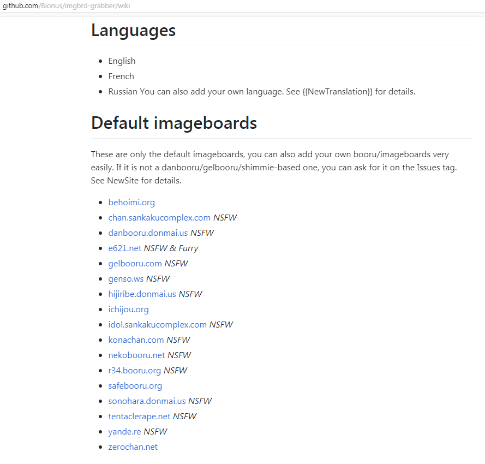Open the behoimi.org link
Viewport: 485px width, 464px height.
click(x=131, y=203)
